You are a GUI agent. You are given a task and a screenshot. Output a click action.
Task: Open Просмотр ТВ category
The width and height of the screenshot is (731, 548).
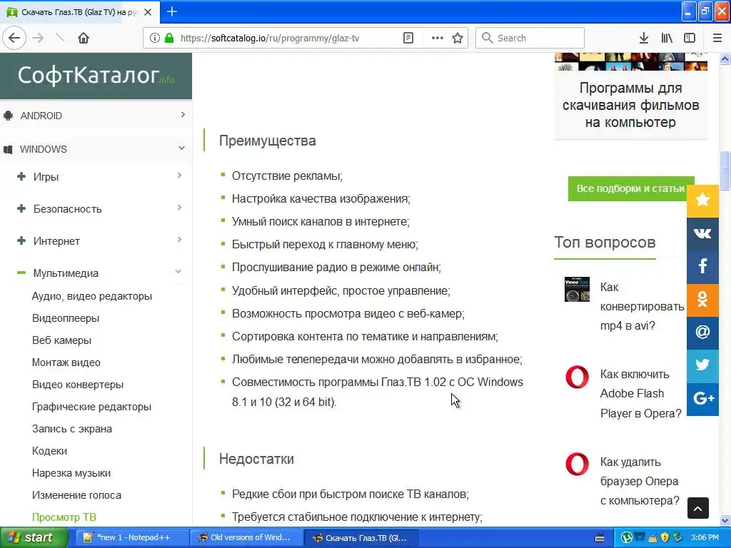(x=64, y=517)
